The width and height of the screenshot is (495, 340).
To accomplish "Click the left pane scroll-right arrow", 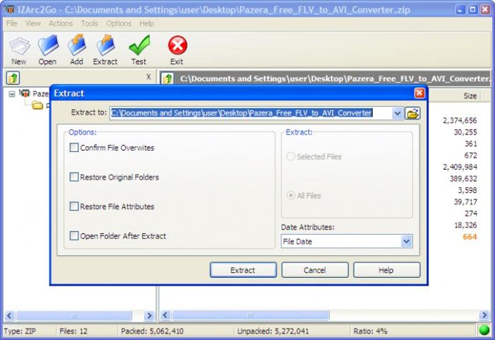I will tap(149, 315).
